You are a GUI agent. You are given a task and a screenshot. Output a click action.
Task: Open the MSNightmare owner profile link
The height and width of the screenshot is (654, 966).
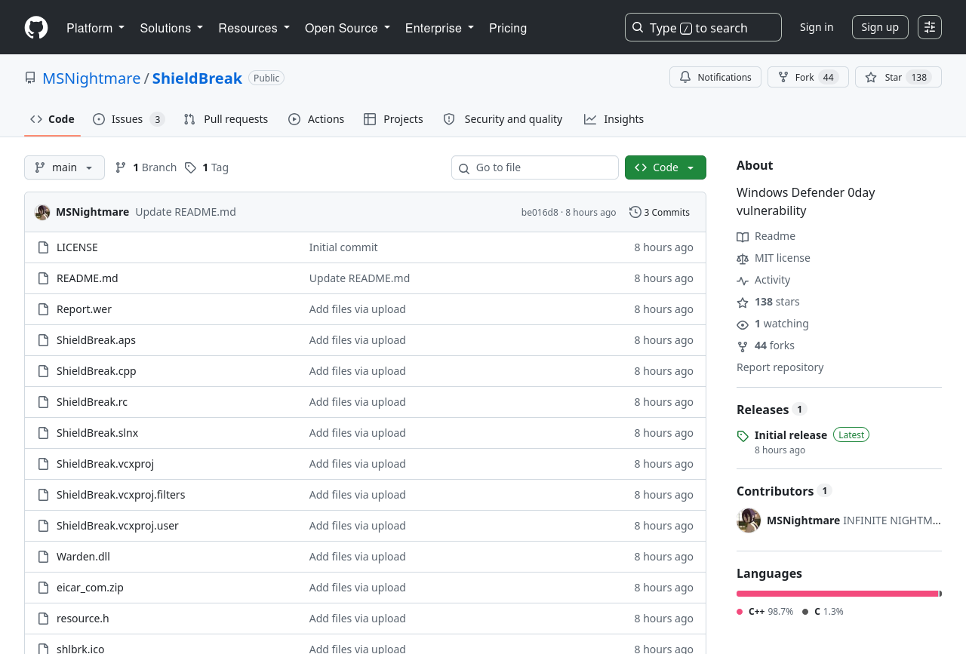tap(91, 78)
